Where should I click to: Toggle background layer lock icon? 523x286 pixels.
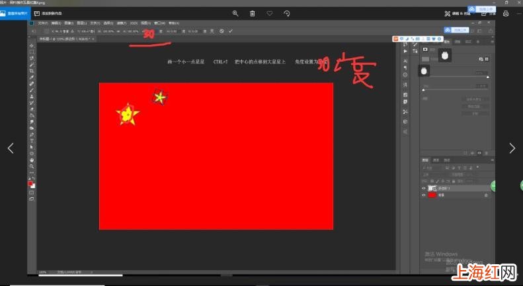[486, 195]
